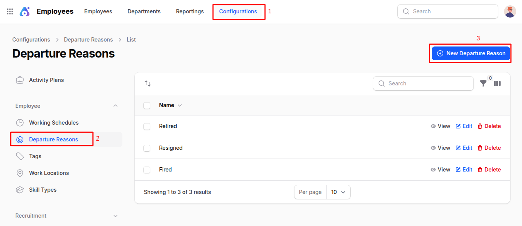Open the Reportings menu item

tap(190, 11)
